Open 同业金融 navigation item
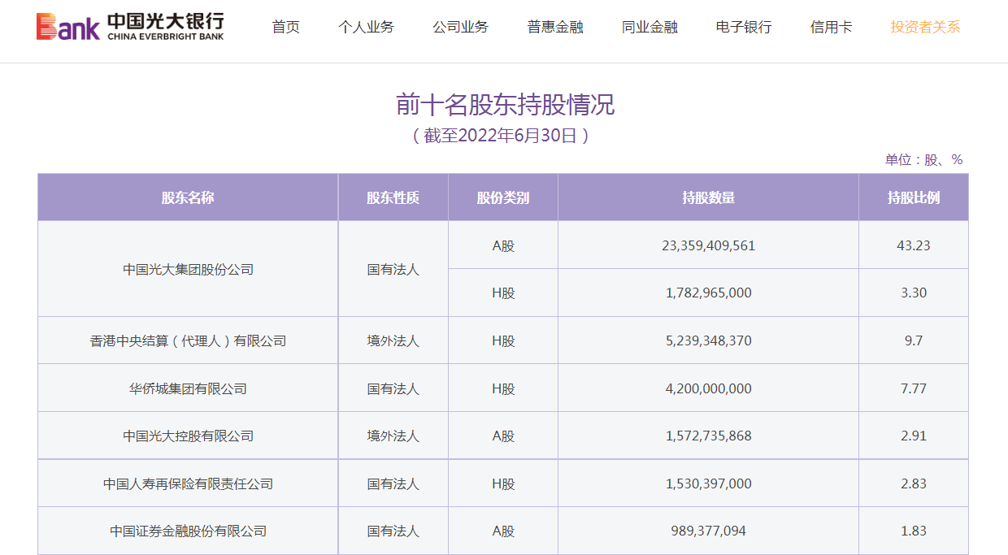Image resolution: width=1008 pixels, height=555 pixels. tap(650, 27)
